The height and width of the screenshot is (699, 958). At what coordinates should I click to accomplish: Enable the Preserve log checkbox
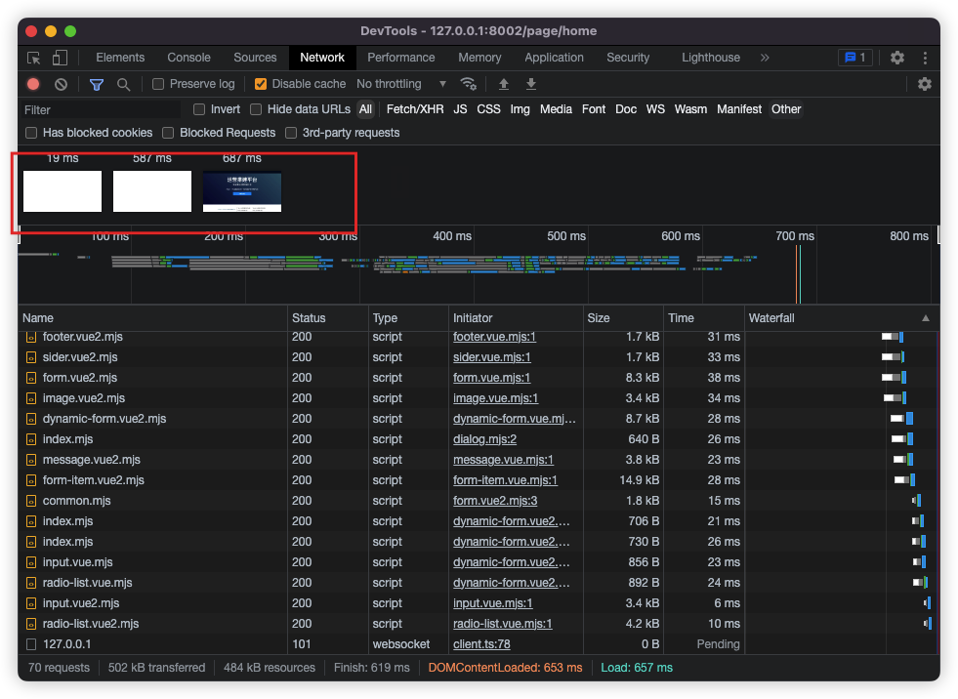click(158, 84)
